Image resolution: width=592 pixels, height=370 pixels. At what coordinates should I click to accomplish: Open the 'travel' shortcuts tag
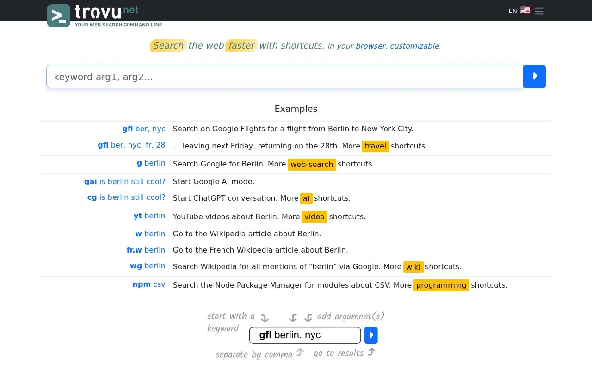pos(376,146)
